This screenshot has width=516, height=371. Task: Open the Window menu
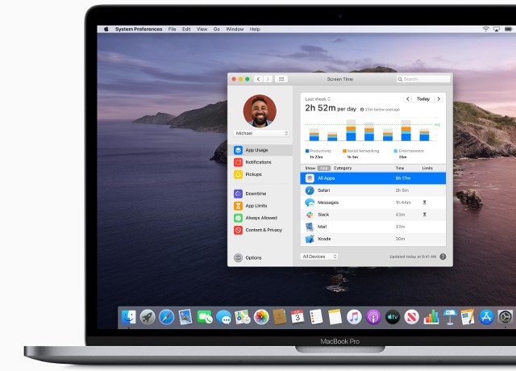tap(235, 29)
